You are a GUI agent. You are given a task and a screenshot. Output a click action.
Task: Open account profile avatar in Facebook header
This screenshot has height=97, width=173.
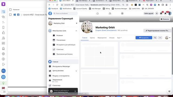tap(170, 13)
